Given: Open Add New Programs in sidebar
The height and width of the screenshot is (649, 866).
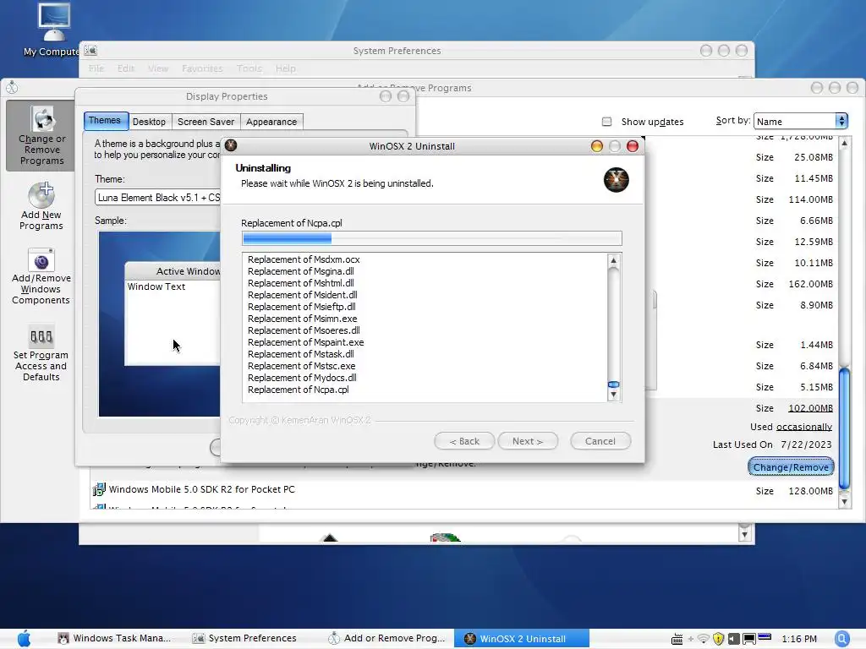Looking at the screenshot, I should tap(41, 205).
